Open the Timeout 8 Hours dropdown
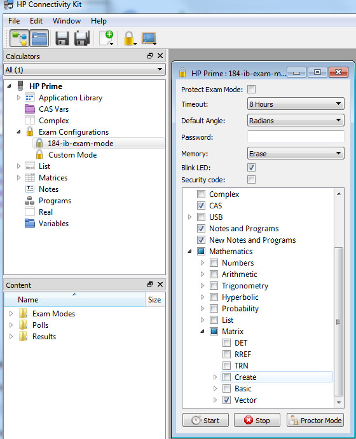The image size is (356, 439). 296,104
